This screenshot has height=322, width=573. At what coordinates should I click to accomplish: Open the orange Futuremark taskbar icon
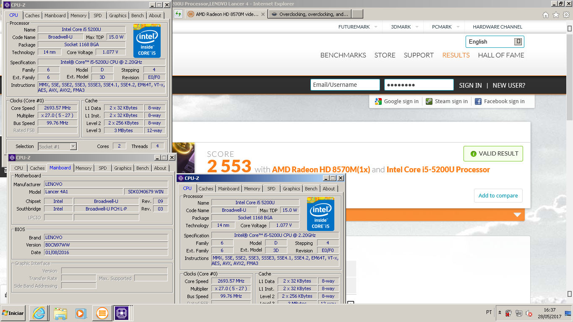(x=102, y=313)
